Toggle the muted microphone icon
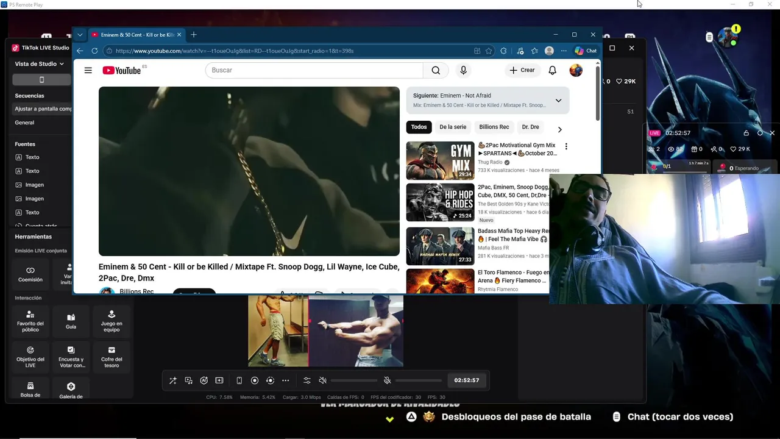 387,380
